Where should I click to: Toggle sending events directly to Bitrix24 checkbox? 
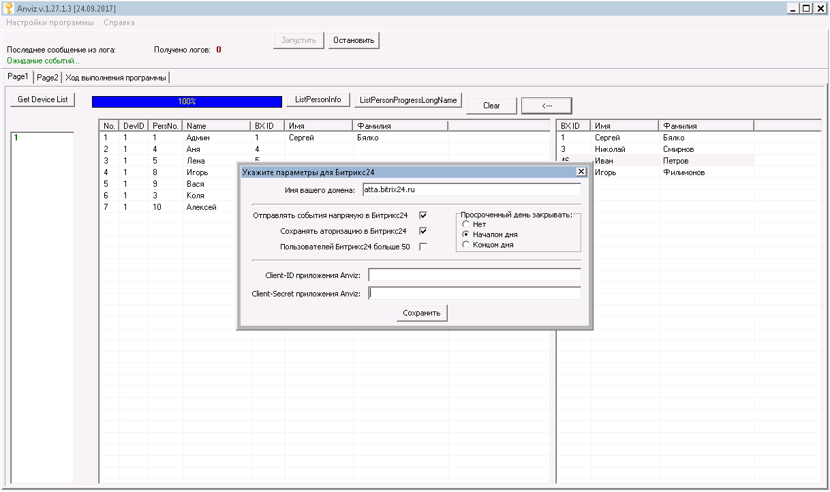point(423,215)
